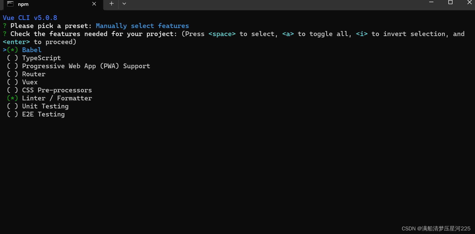Open the new tab profile dropdown chevron
Viewport: 475px width, 234px height.
124,4
